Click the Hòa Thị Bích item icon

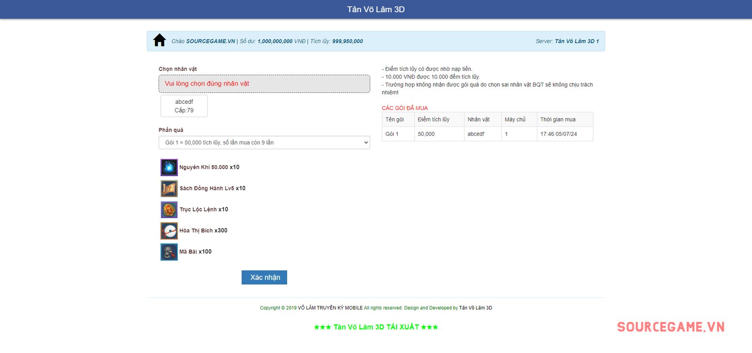pos(169,230)
